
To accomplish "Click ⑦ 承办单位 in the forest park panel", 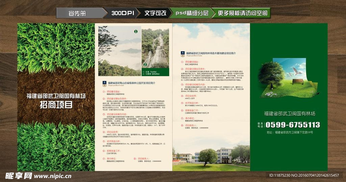I will (x=110, y=158).
